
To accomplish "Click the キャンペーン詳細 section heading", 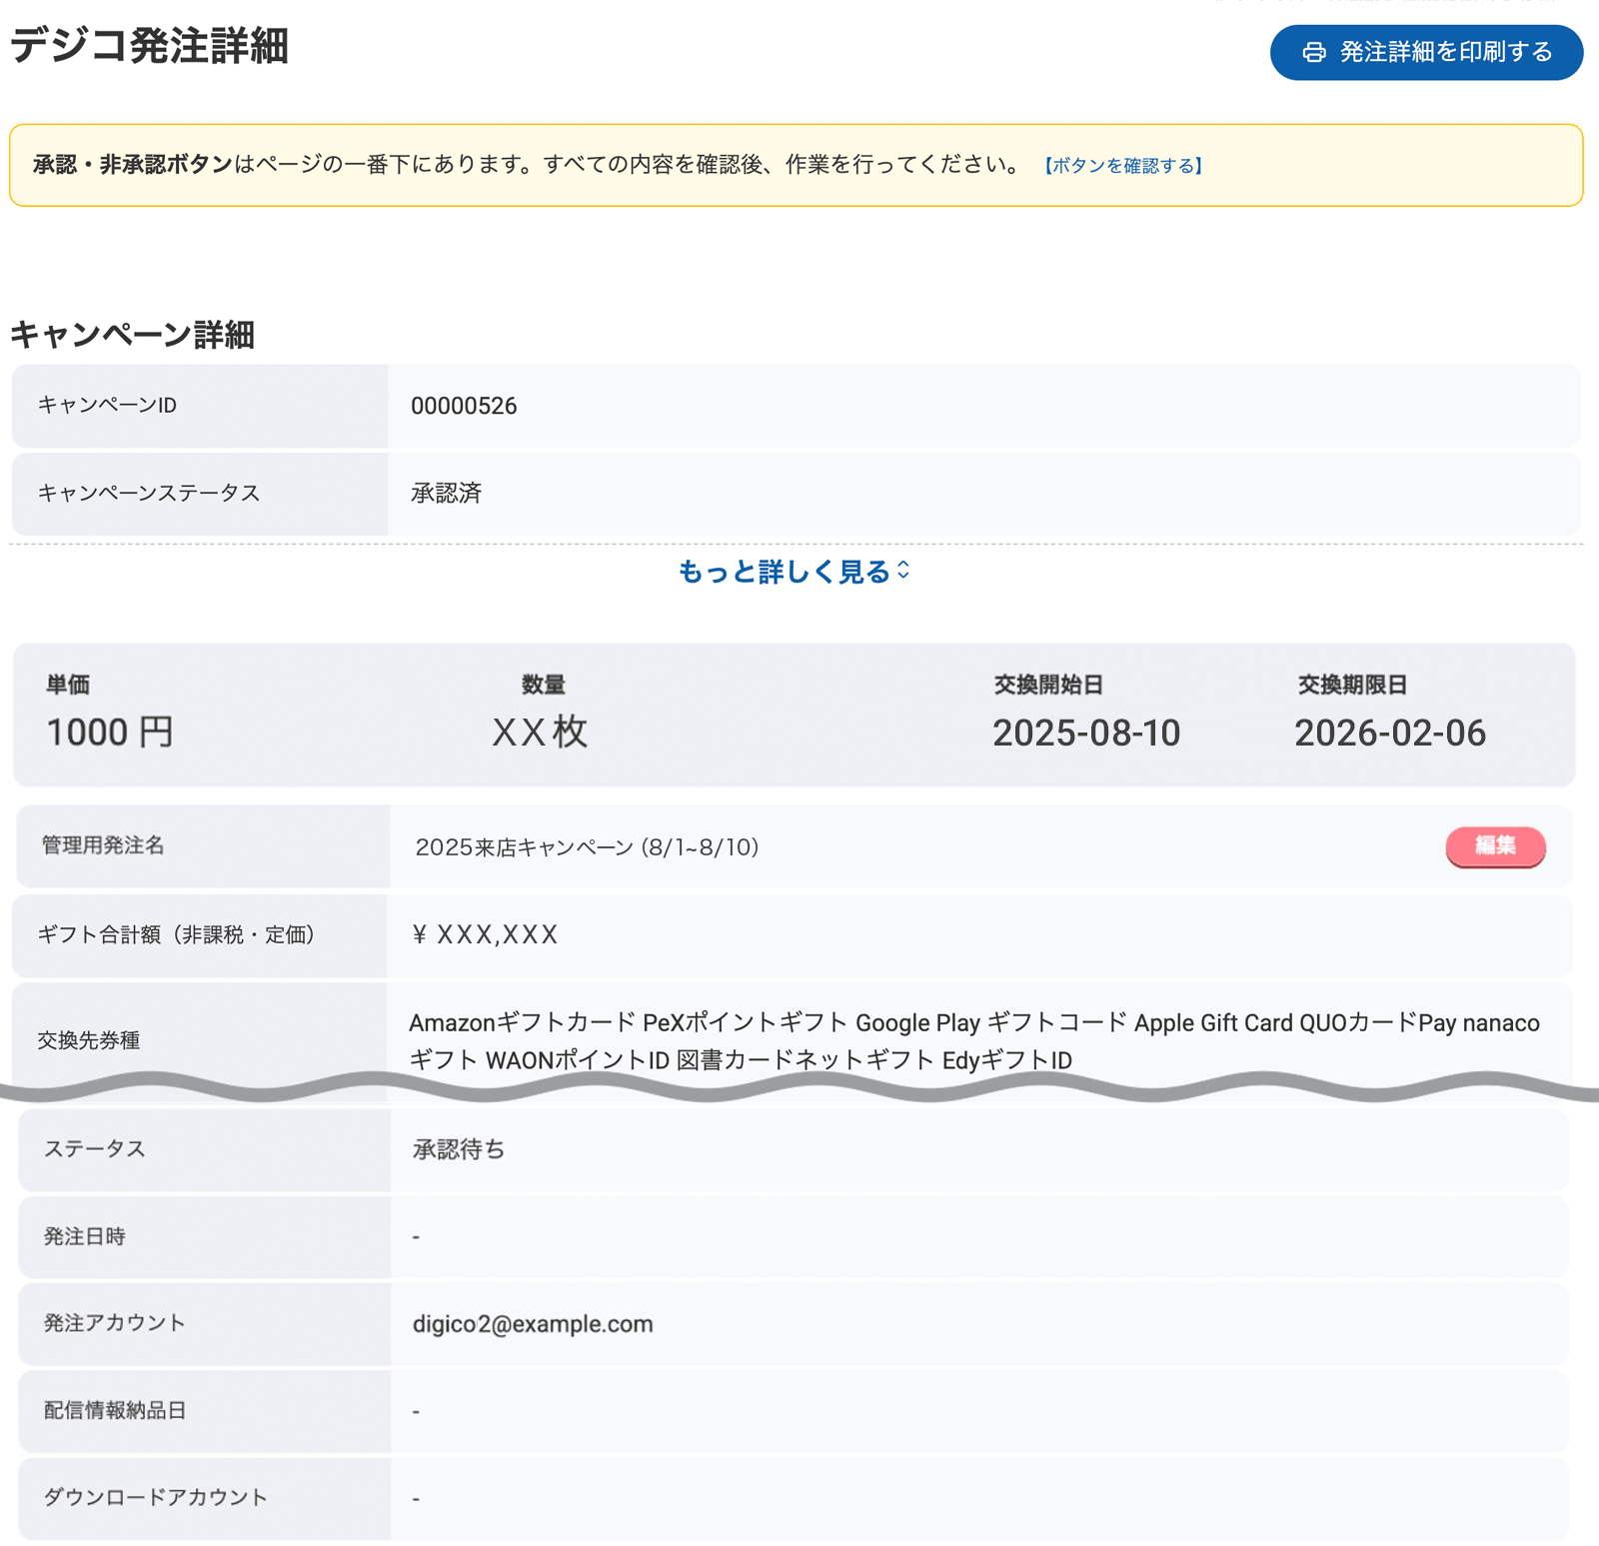I will click(132, 335).
